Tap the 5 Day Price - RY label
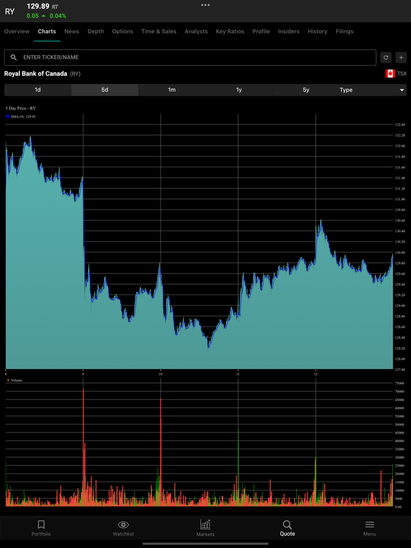 [21, 109]
